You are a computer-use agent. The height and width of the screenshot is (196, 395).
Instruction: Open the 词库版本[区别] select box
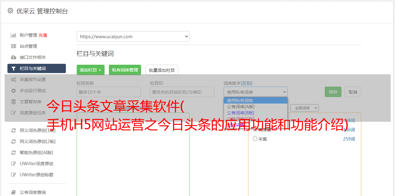255,92
